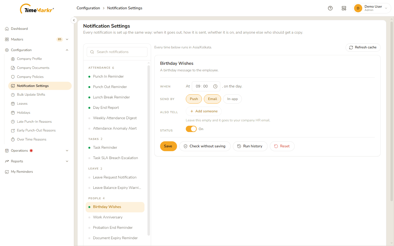Collapse the sidebar with the arrow button

click(74, 20)
